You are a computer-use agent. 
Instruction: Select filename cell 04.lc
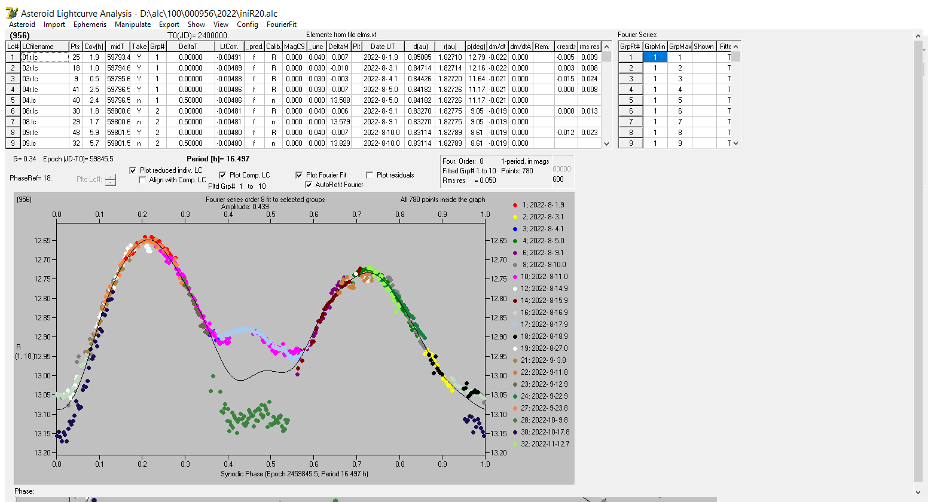pos(44,100)
